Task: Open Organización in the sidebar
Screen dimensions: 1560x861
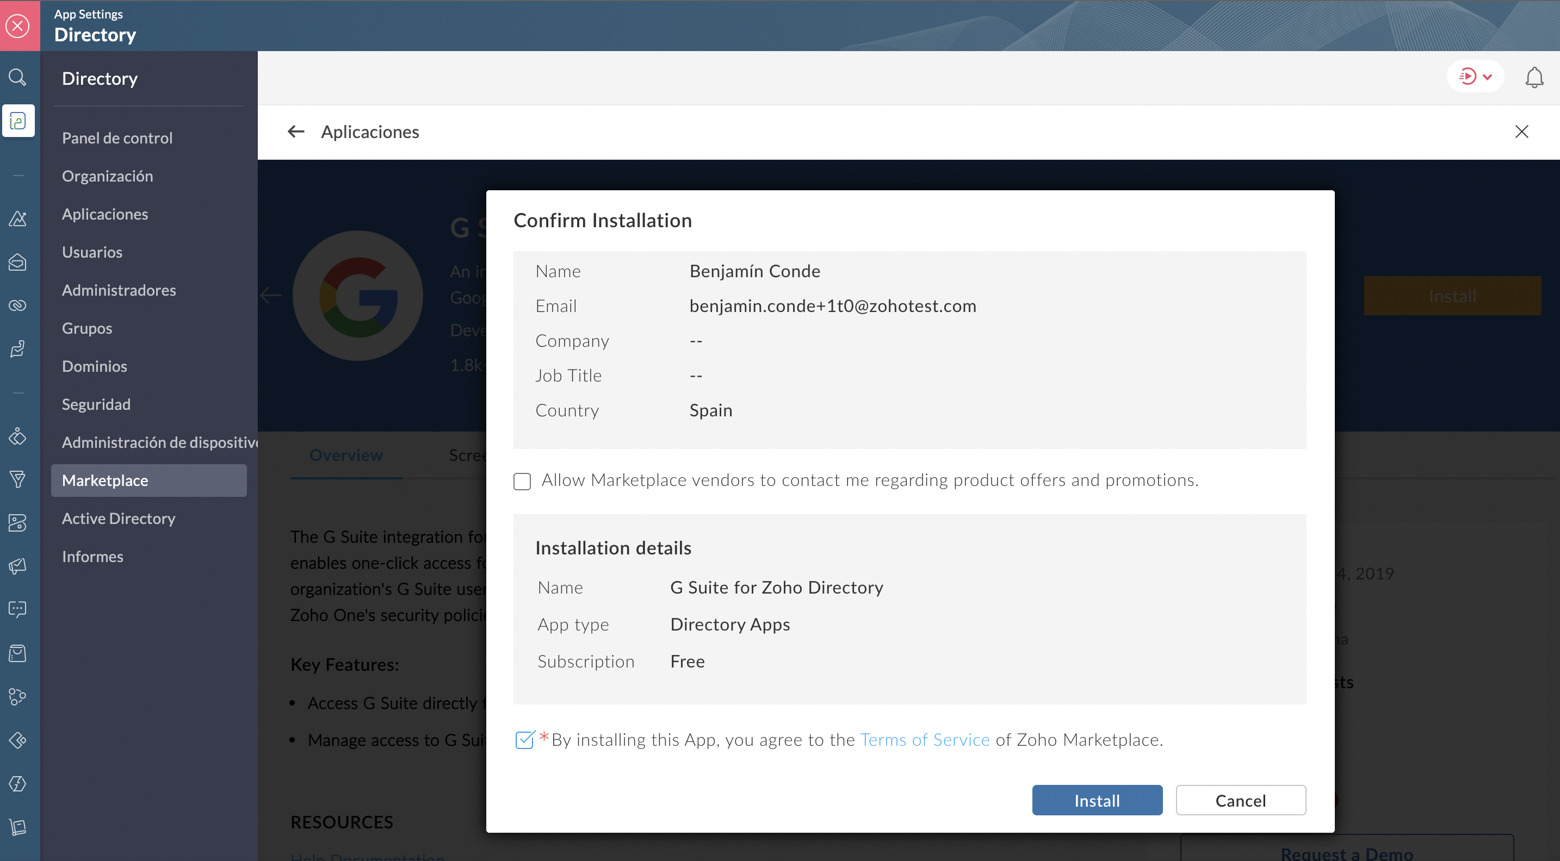Action: [x=107, y=176]
